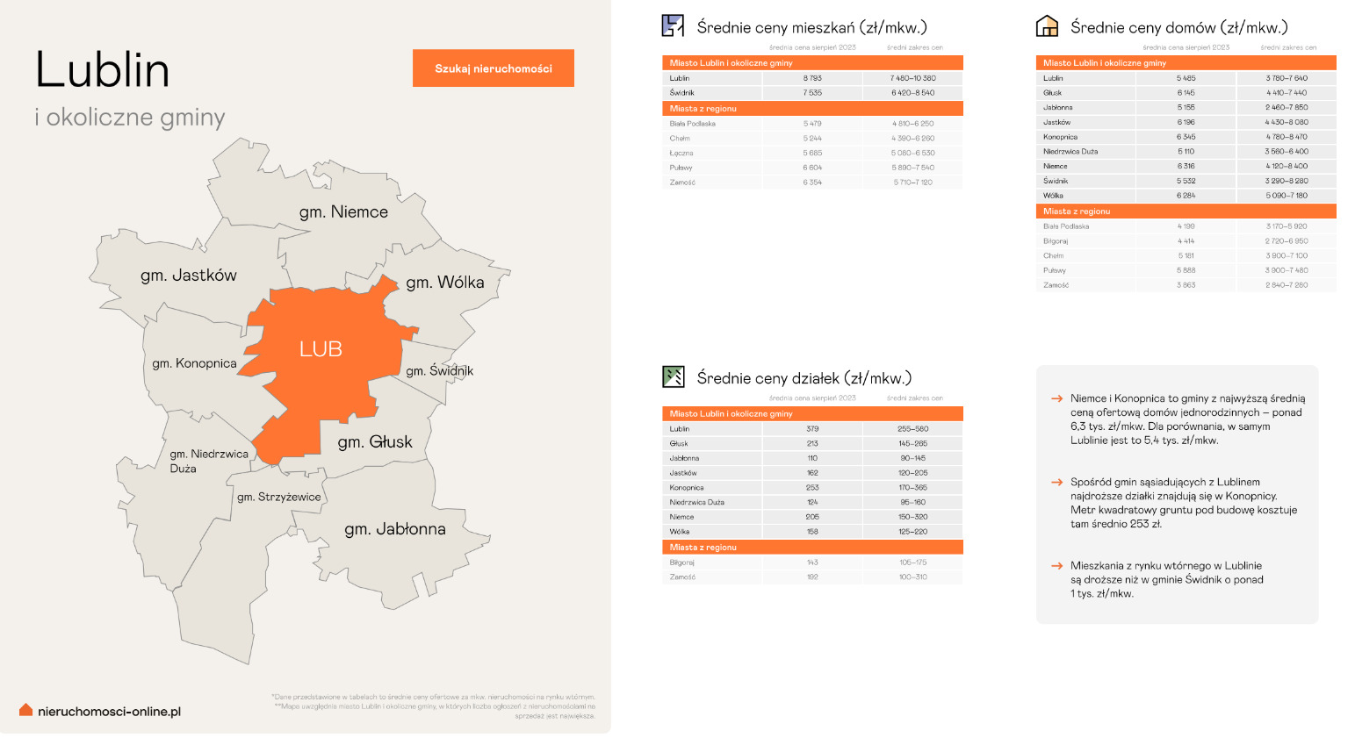Click the land plot icon beside Średnie ceny działek
The width and height of the screenshot is (1355, 738).
click(673, 377)
